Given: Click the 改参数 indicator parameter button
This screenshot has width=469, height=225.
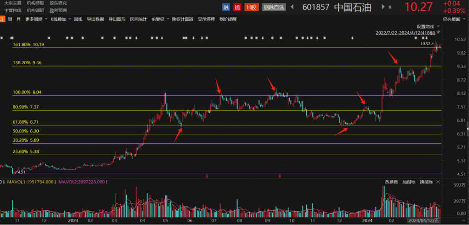Looking at the screenshot, I should tap(391, 182).
